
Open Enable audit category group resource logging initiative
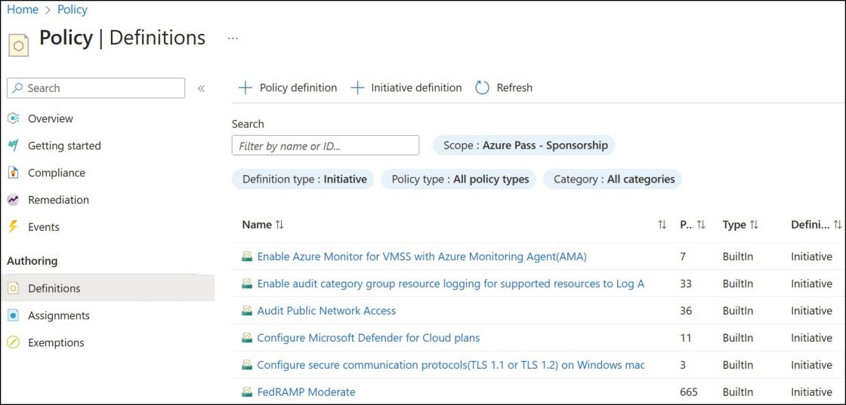click(x=450, y=284)
